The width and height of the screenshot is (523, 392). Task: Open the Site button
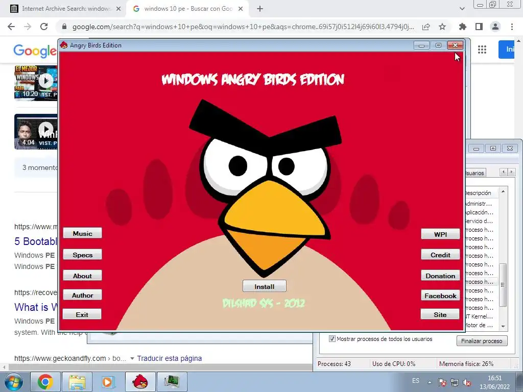point(440,314)
